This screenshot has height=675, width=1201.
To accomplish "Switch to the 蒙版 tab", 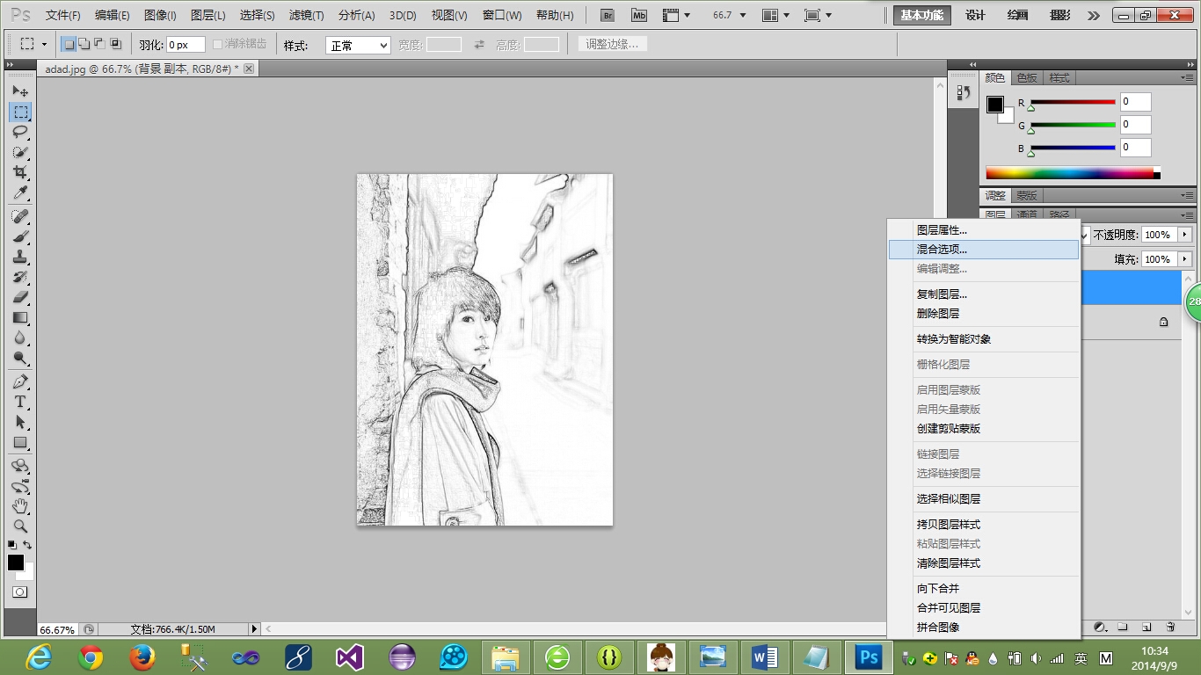I will (x=1027, y=195).
